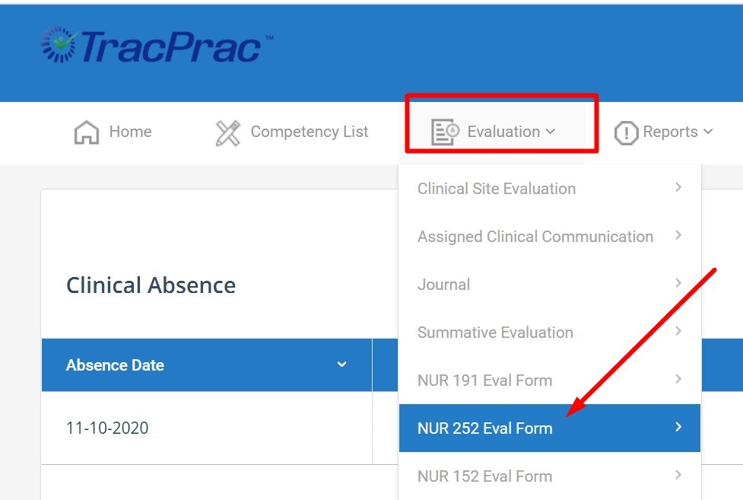Click the Competency List pencil-ruler icon
The height and width of the screenshot is (500, 743).
pyautogui.click(x=227, y=132)
